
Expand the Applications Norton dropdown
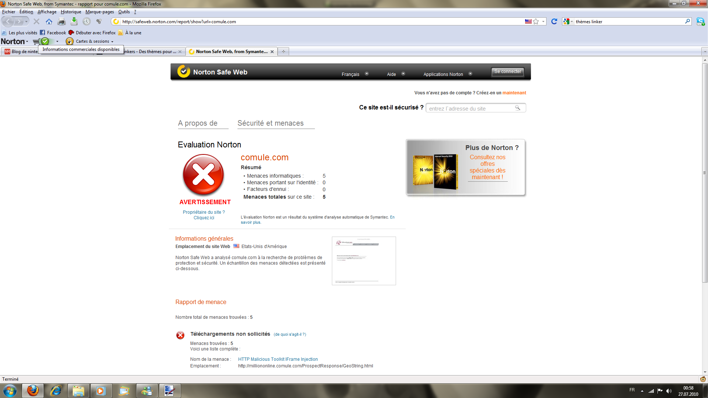pyautogui.click(x=470, y=74)
